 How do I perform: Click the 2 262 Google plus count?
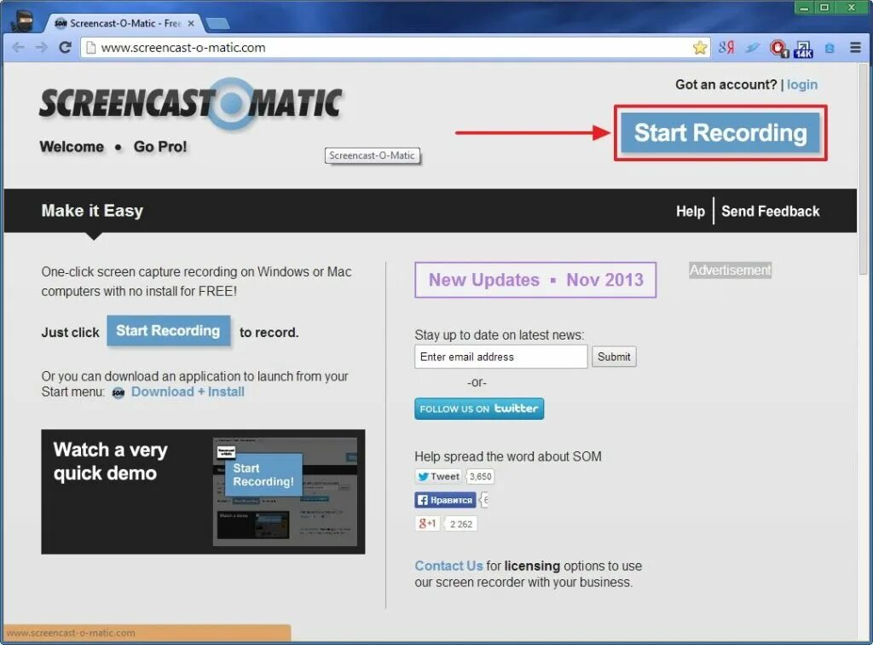pyautogui.click(x=461, y=524)
